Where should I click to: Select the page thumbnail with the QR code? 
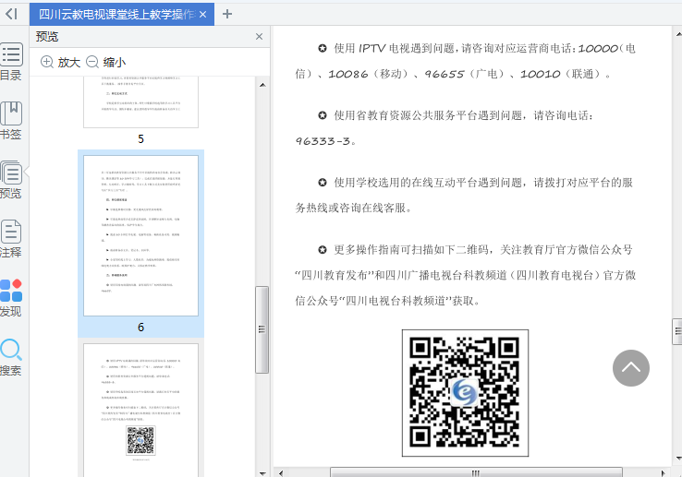tap(140, 410)
